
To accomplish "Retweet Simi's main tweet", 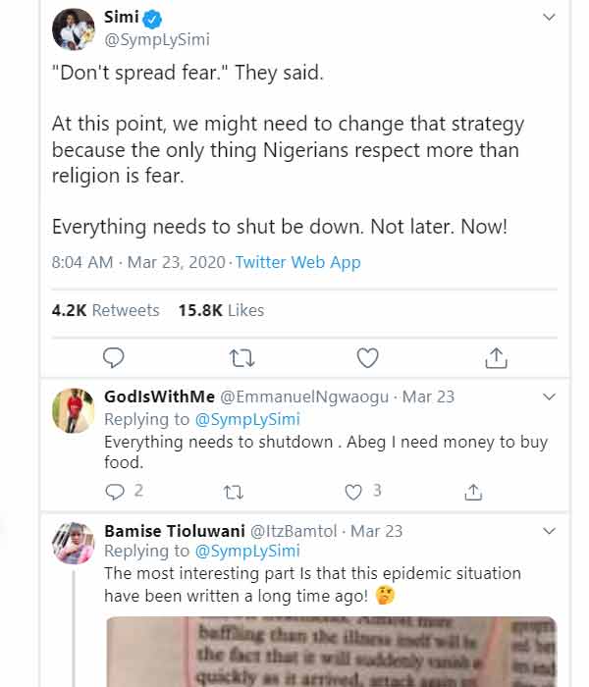I will (241, 358).
